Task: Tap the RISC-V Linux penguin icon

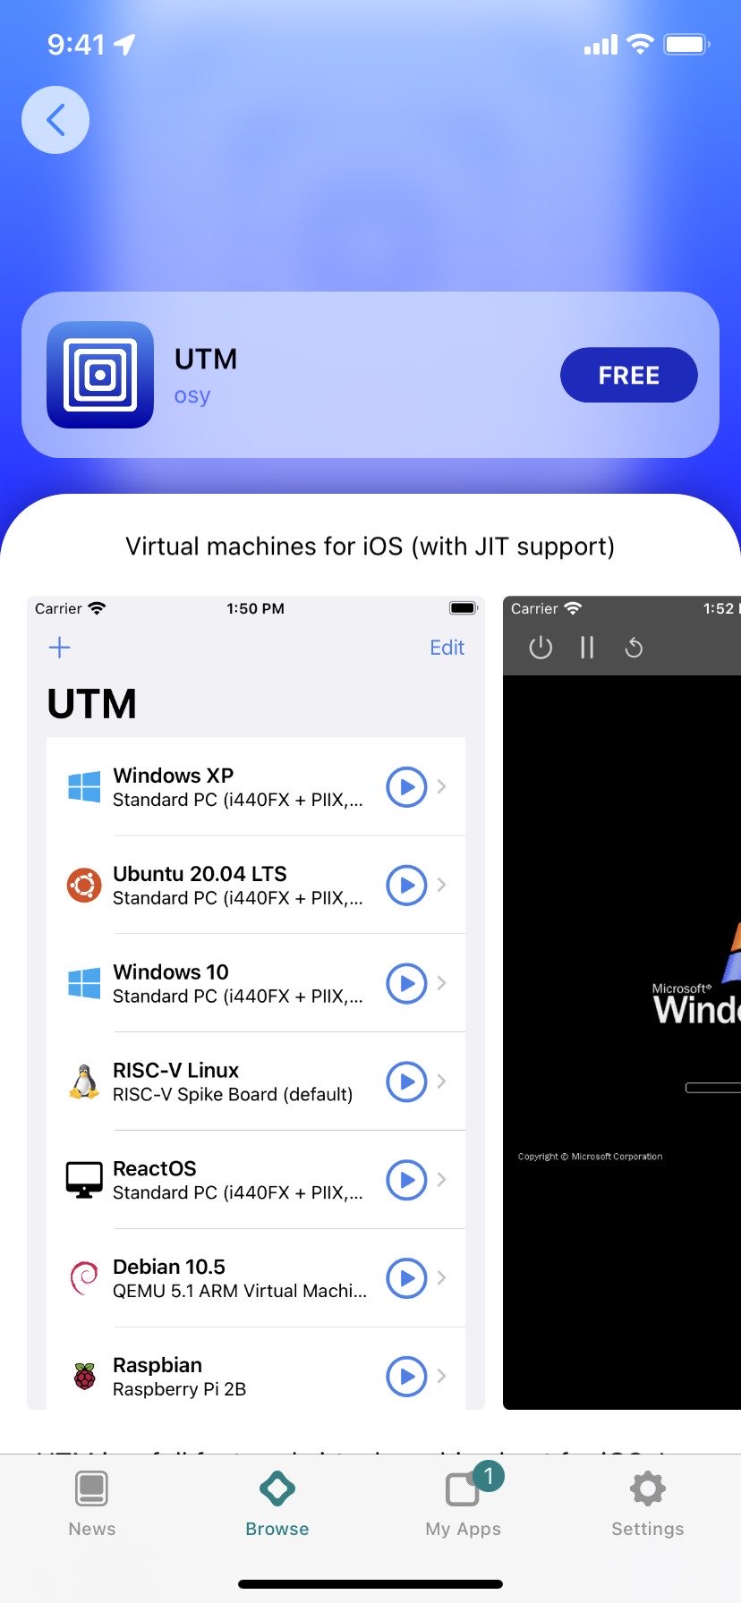Action: point(84,1081)
